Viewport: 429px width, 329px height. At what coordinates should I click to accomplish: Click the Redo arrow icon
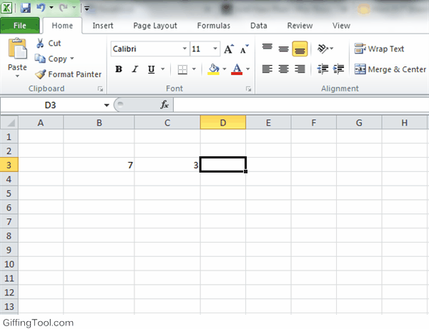point(64,8)
